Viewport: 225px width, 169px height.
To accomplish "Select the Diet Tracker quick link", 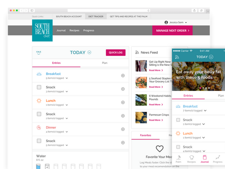I will coord(96,16).
